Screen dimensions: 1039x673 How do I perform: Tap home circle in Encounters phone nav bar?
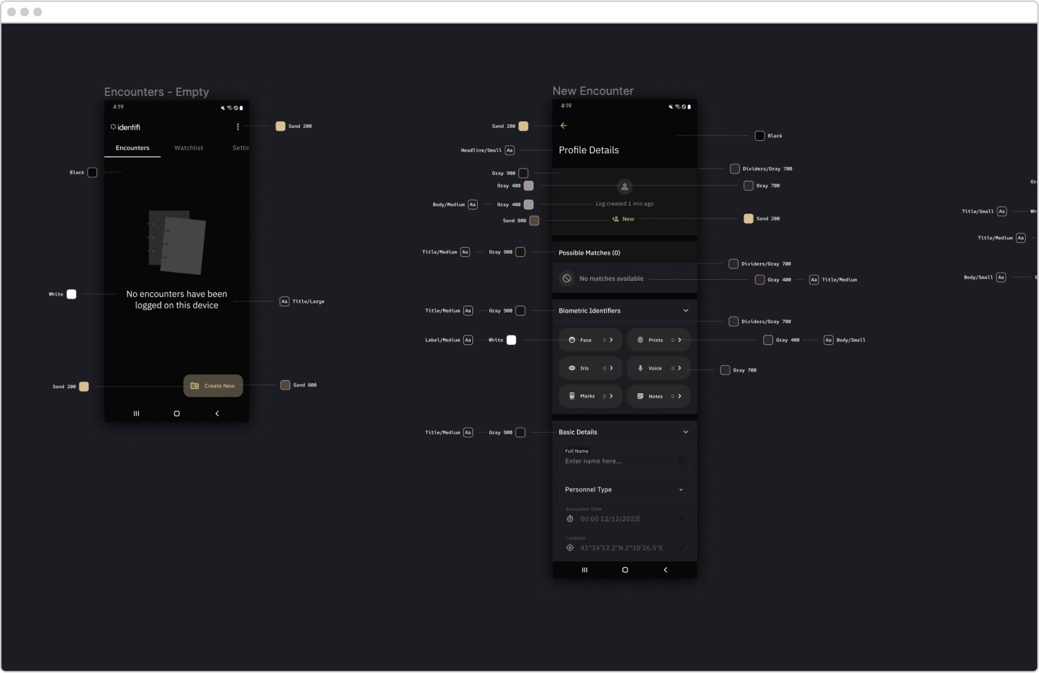pos(177,413)
